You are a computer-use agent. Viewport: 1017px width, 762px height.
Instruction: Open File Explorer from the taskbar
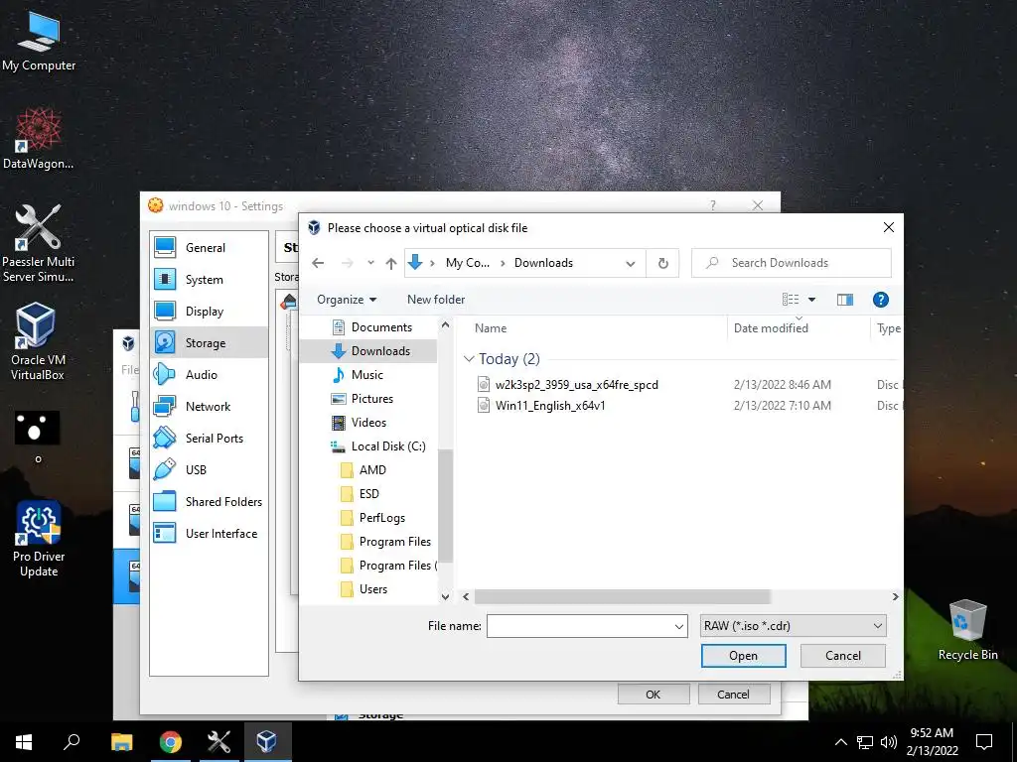pos(121,741)
